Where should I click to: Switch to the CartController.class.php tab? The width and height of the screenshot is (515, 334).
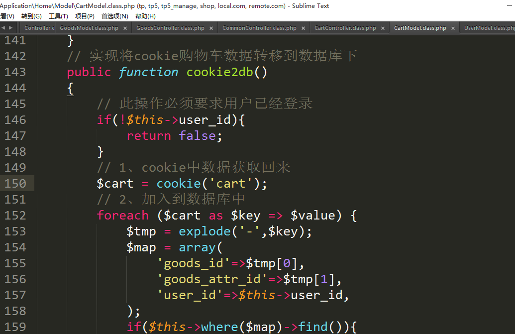pyautogui.click(x=345, y=28)
